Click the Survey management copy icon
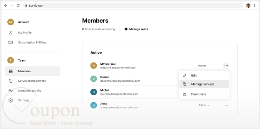Image resolution: width=260 pixels, height=129 pixels. (10, 81)
